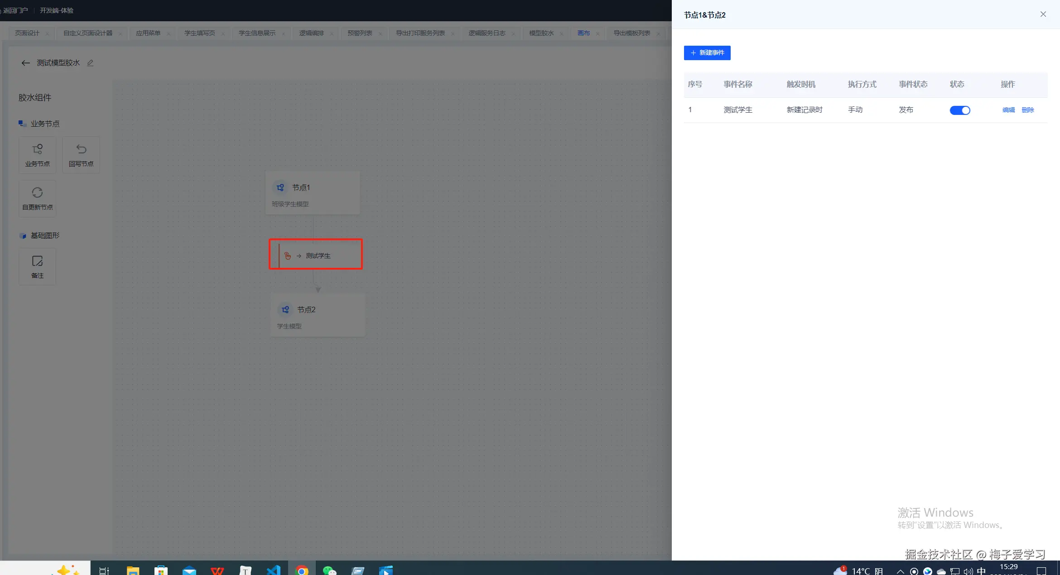Screen dimensions: 1060x575
Task: Click the 删除 link for 测试学生
Action: 1027,110
